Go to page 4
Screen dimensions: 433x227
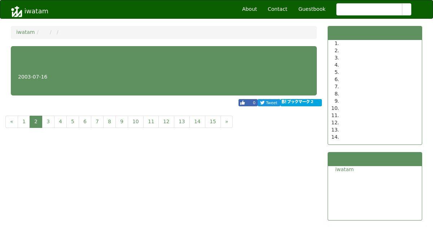click(60, 121)
